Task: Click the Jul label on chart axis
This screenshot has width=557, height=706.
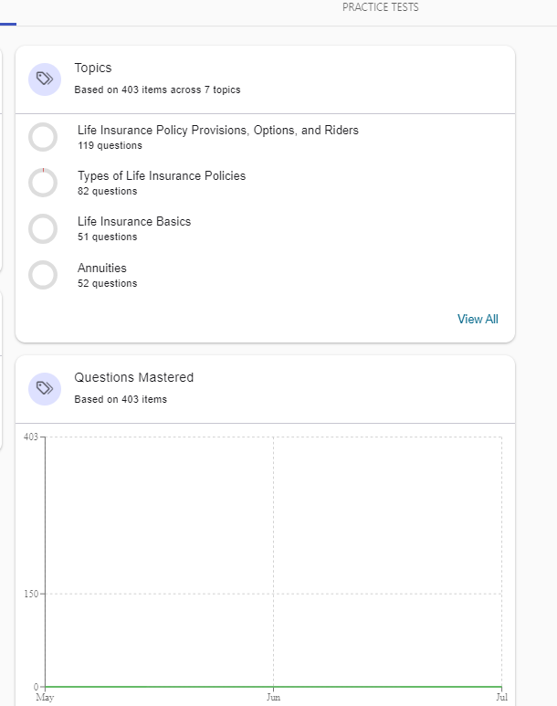Action: (x=500, y=697)
